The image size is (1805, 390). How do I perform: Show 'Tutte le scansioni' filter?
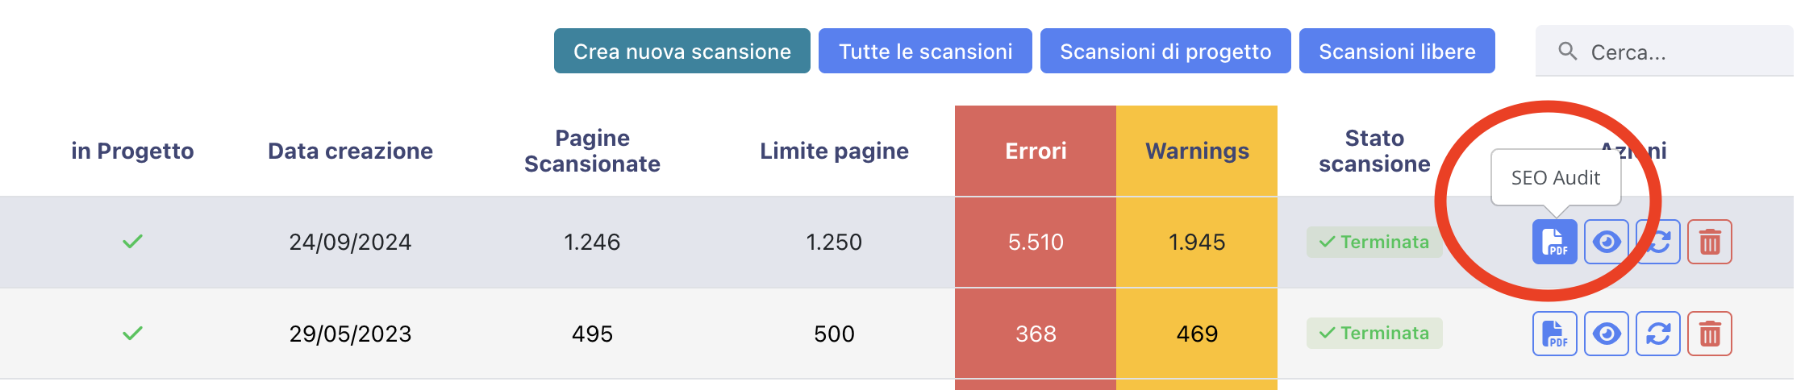pos(925,52)
